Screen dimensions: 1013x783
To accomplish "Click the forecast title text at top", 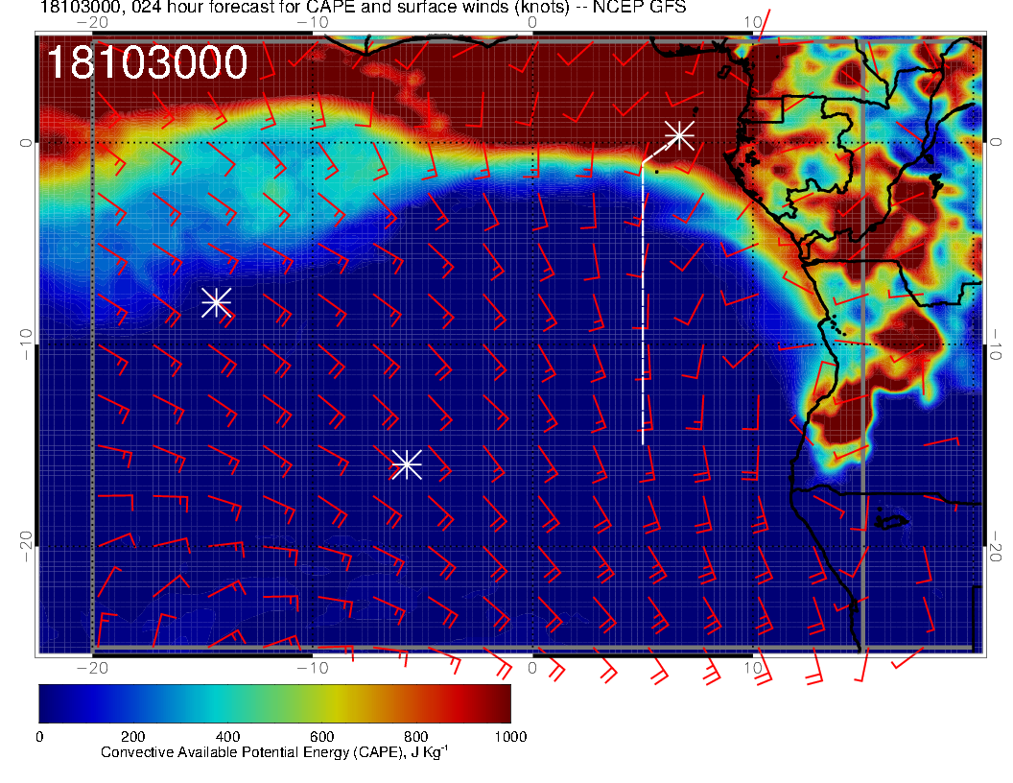I will tap(363, 8).
